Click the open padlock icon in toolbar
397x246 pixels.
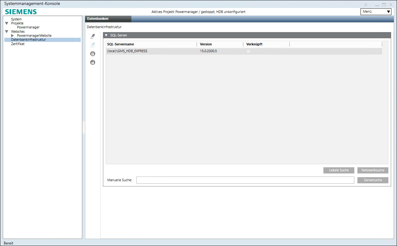tap(92, 62)
